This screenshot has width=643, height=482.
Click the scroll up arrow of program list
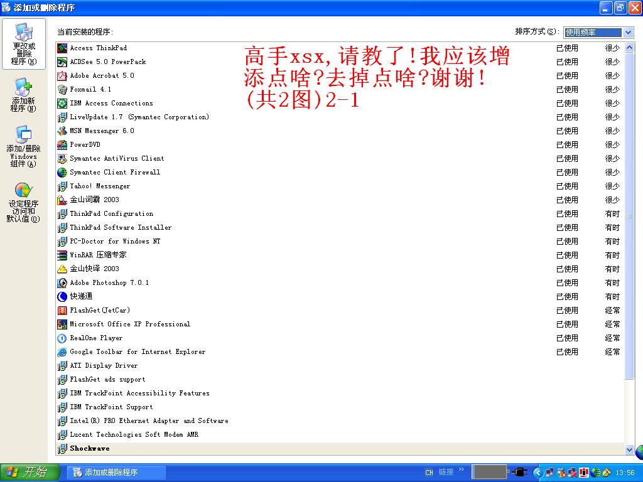(629, 48)
